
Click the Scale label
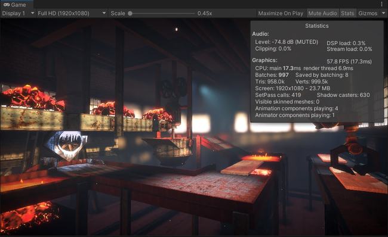tap(118, 13)
